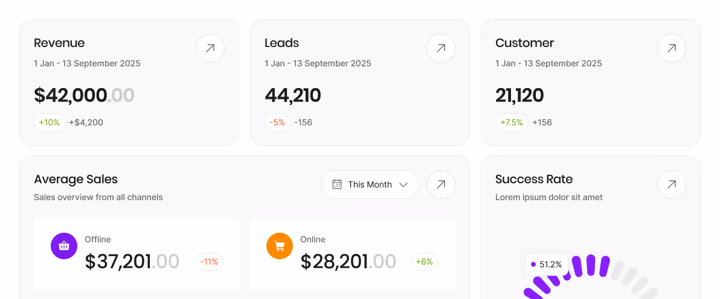Click the -156 leads change text
Image resolution: width=720 pixels, height=299 pixels.
click(303, 122)
